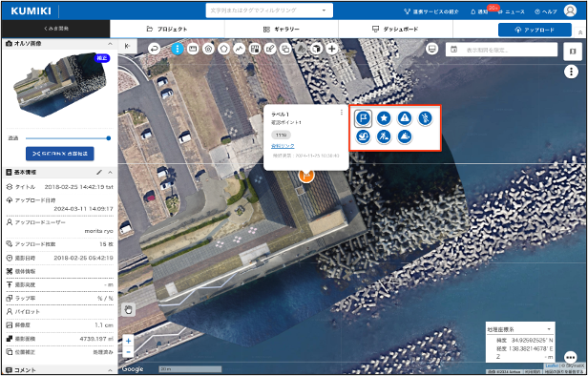Choose the flood water marker icon
588x376 pixels.
coord(363,136)
